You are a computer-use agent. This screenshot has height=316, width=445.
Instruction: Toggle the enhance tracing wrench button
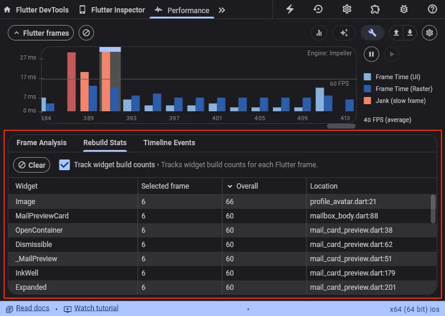[372, 33]
